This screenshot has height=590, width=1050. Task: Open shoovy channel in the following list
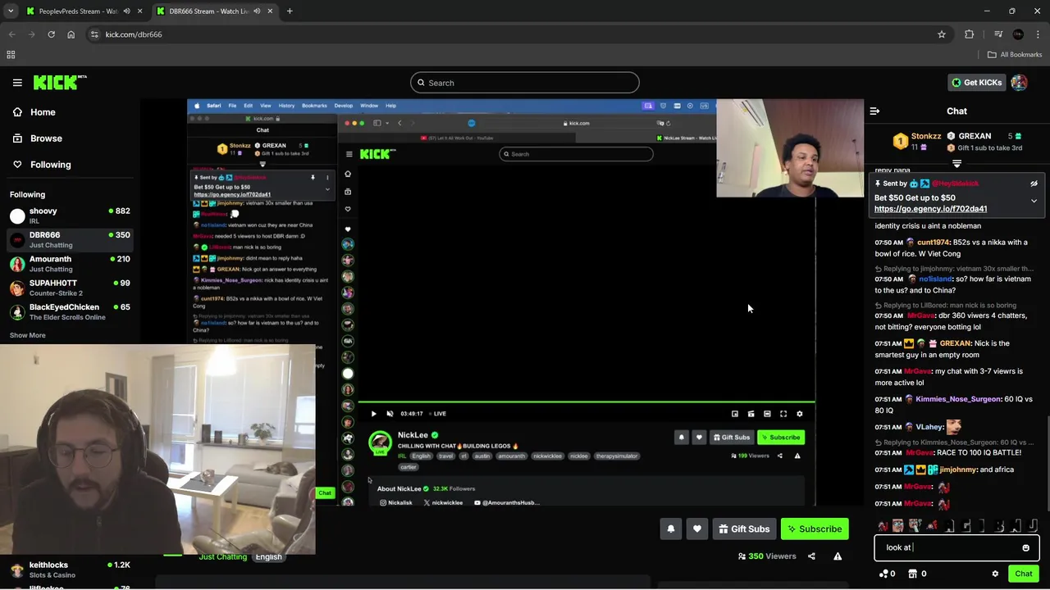70,216
